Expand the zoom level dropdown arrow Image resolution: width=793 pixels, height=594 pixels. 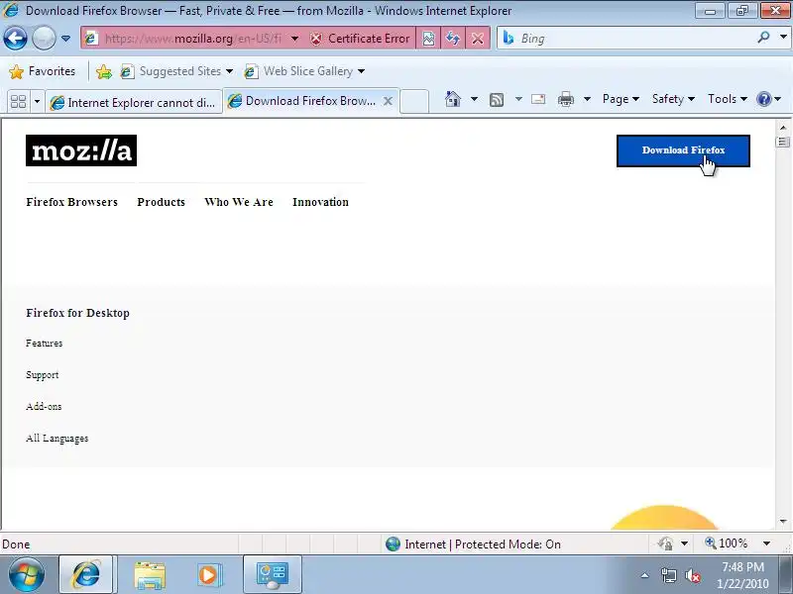point(766,544)
